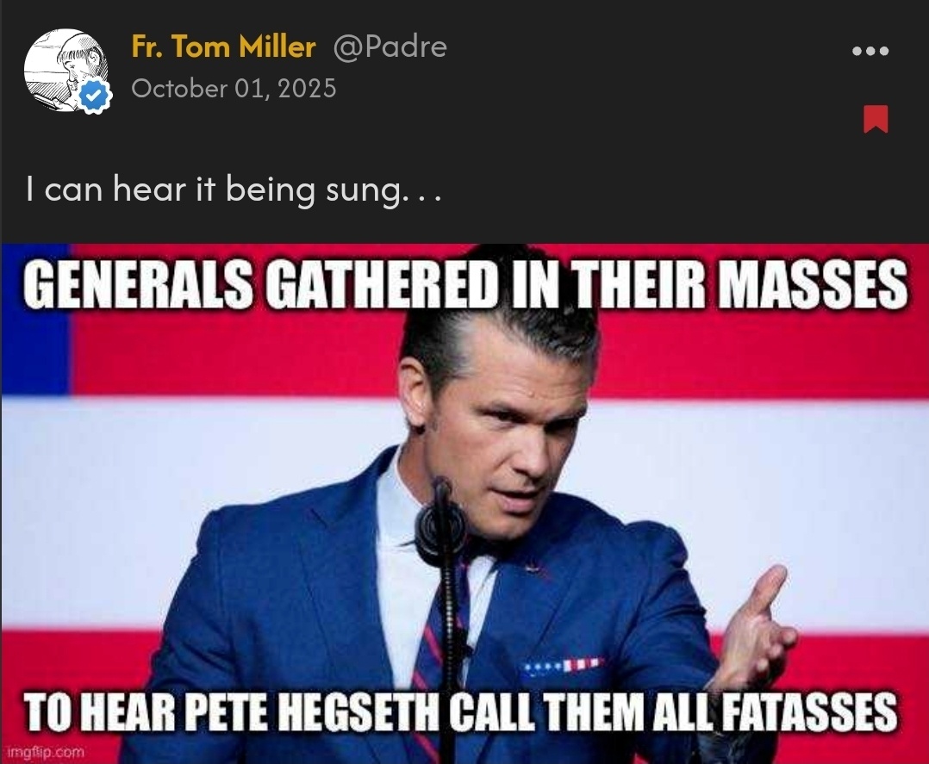The width and height of the screenshot is (929, 764).
Task: Click the @Padre handle
Action: tap(390, 47)
